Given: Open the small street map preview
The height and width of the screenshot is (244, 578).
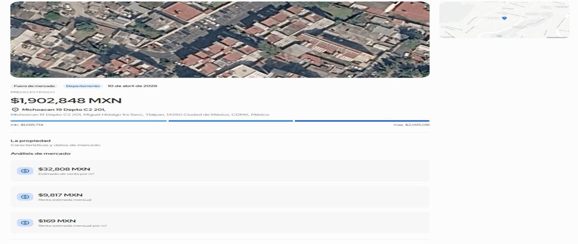Looking at the screenshot, I should pos(504,20).
